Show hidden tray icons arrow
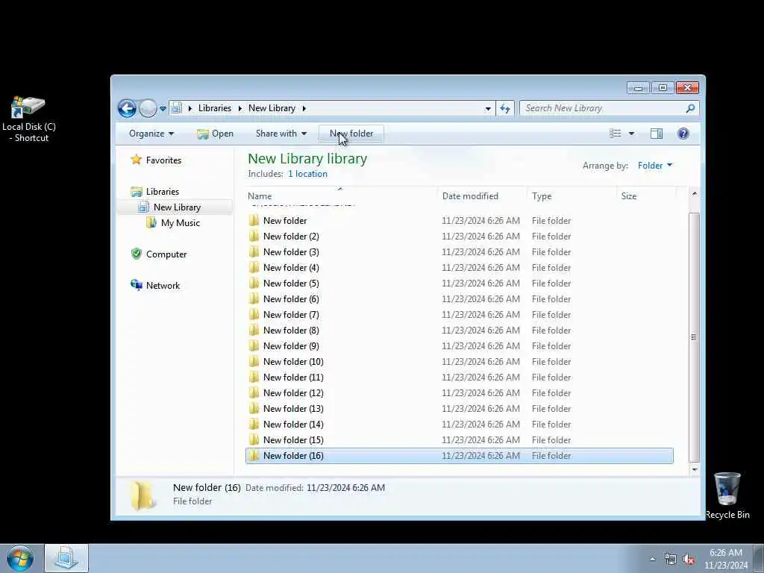The width and height of the screenshot is (764, 573). click(x=652, y=560)
